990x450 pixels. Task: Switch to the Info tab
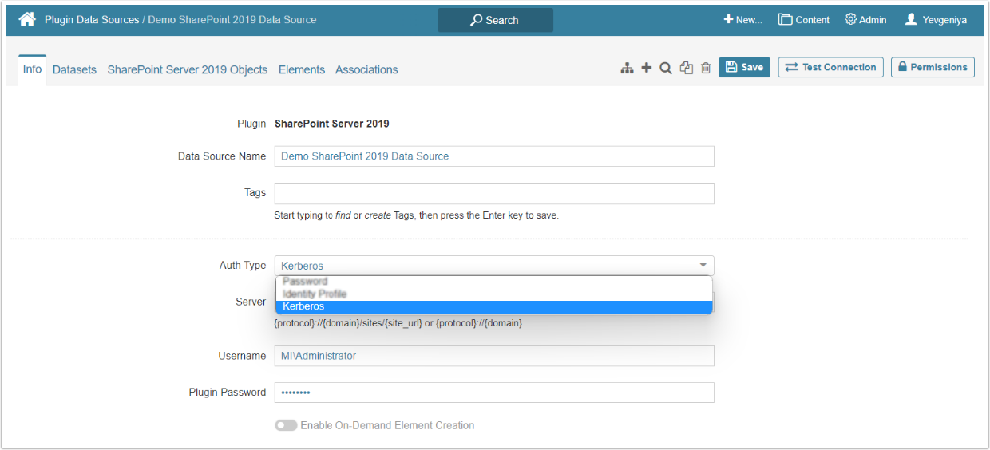[32, 69]
